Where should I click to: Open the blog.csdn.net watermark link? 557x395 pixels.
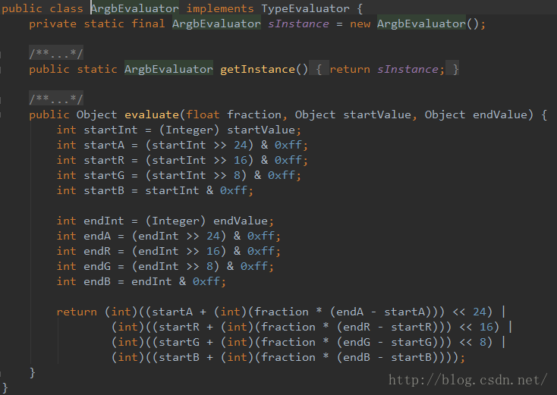point(467,380)
